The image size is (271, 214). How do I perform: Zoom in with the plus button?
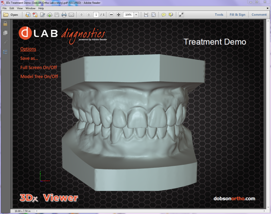(x=119, y=15)
